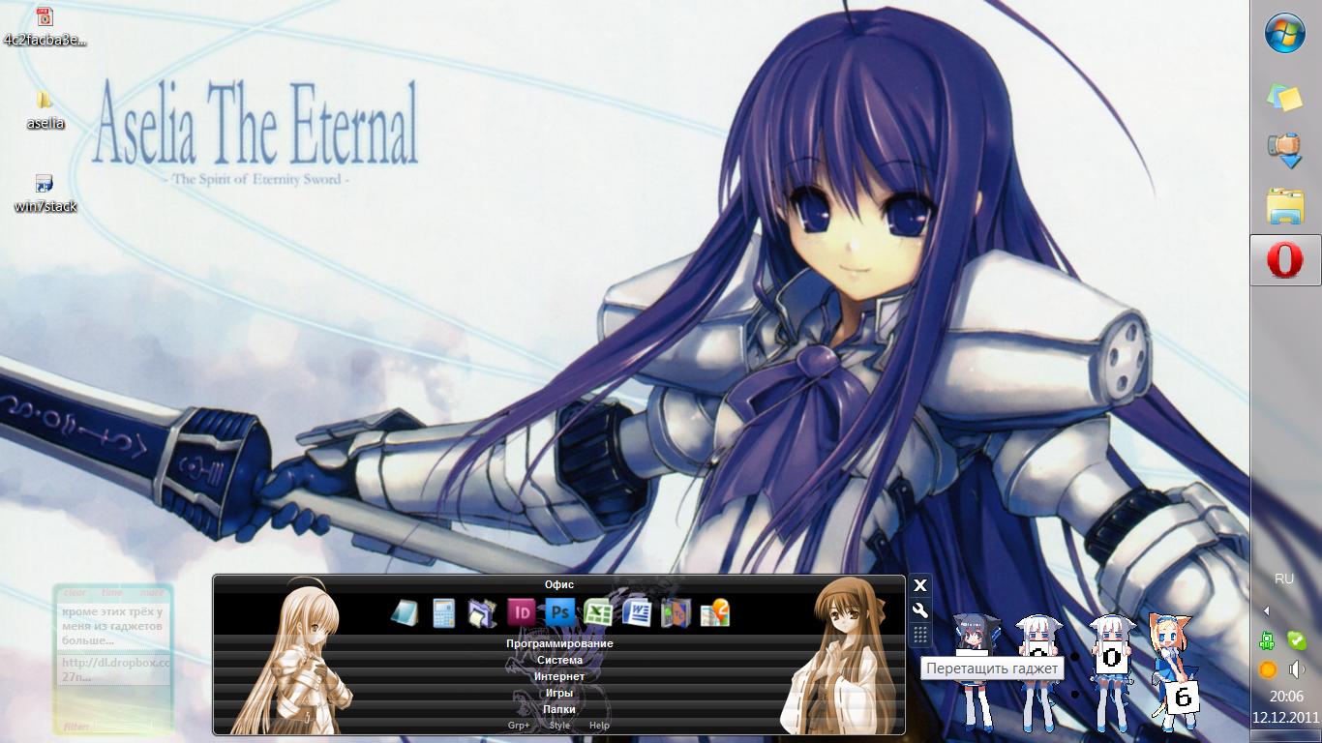The width and height of the screenshot is (1322, 743).
Task: Open the sticky notes style taskbar icon
Action: (1285, 97)
